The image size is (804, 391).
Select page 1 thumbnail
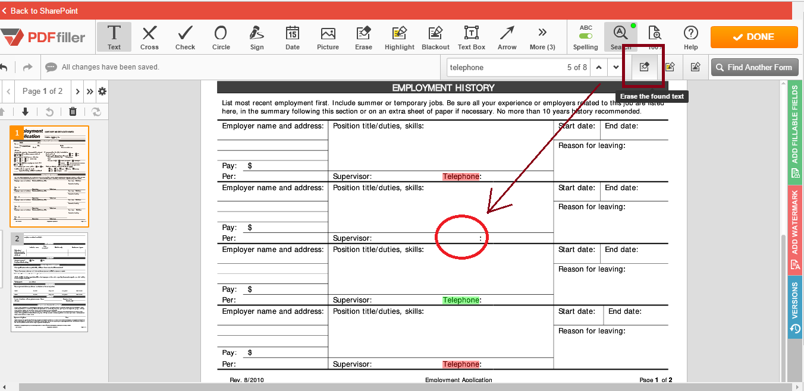(49, 176)
